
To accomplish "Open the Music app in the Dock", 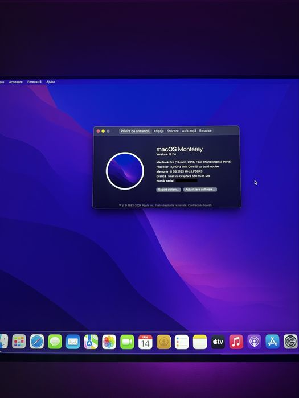I will (x=236, y=342).
